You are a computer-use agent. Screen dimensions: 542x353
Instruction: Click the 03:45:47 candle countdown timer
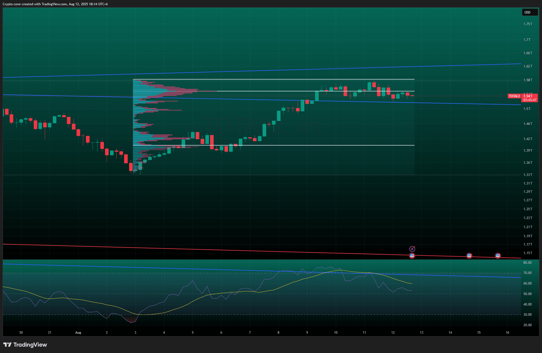(530, 100)
